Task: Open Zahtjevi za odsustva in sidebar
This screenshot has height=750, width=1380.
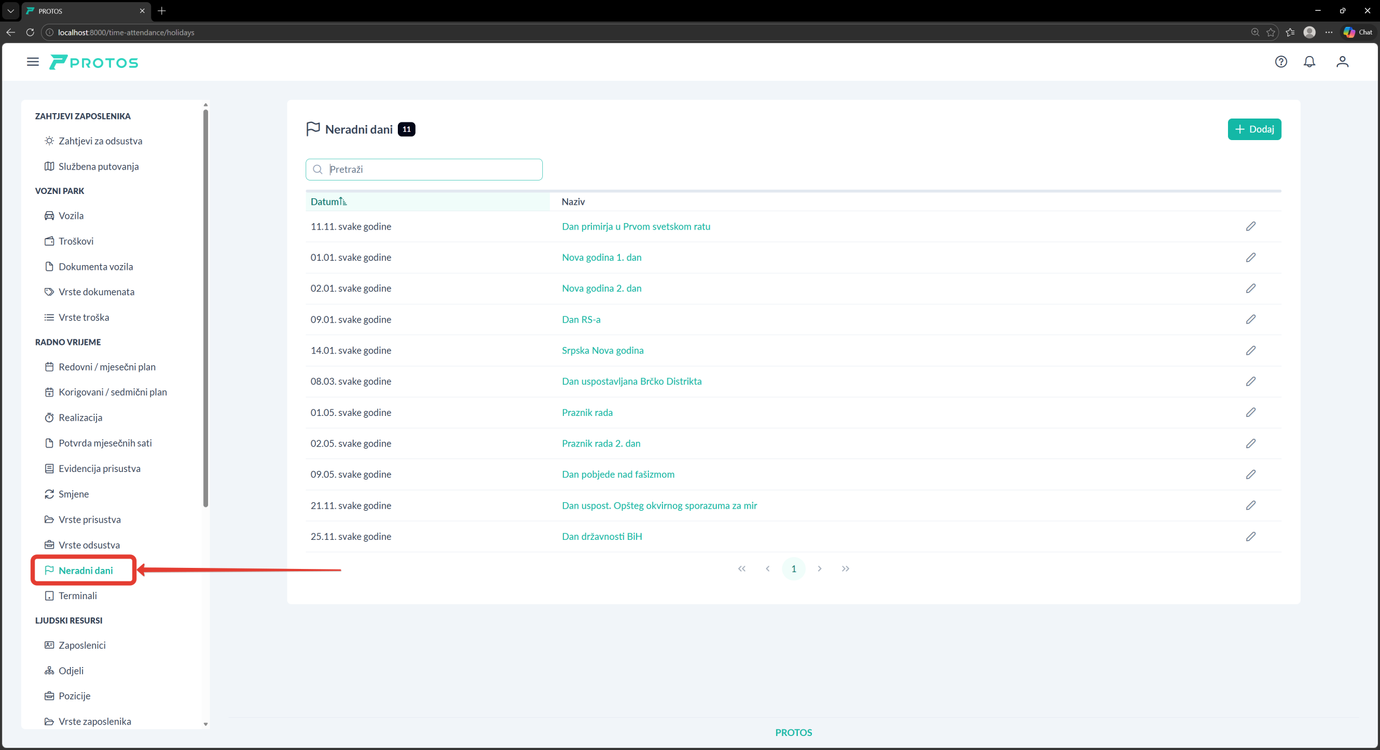Action: (100, 141)
